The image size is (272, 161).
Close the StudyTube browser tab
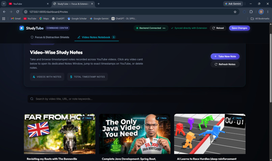[92, 4]
